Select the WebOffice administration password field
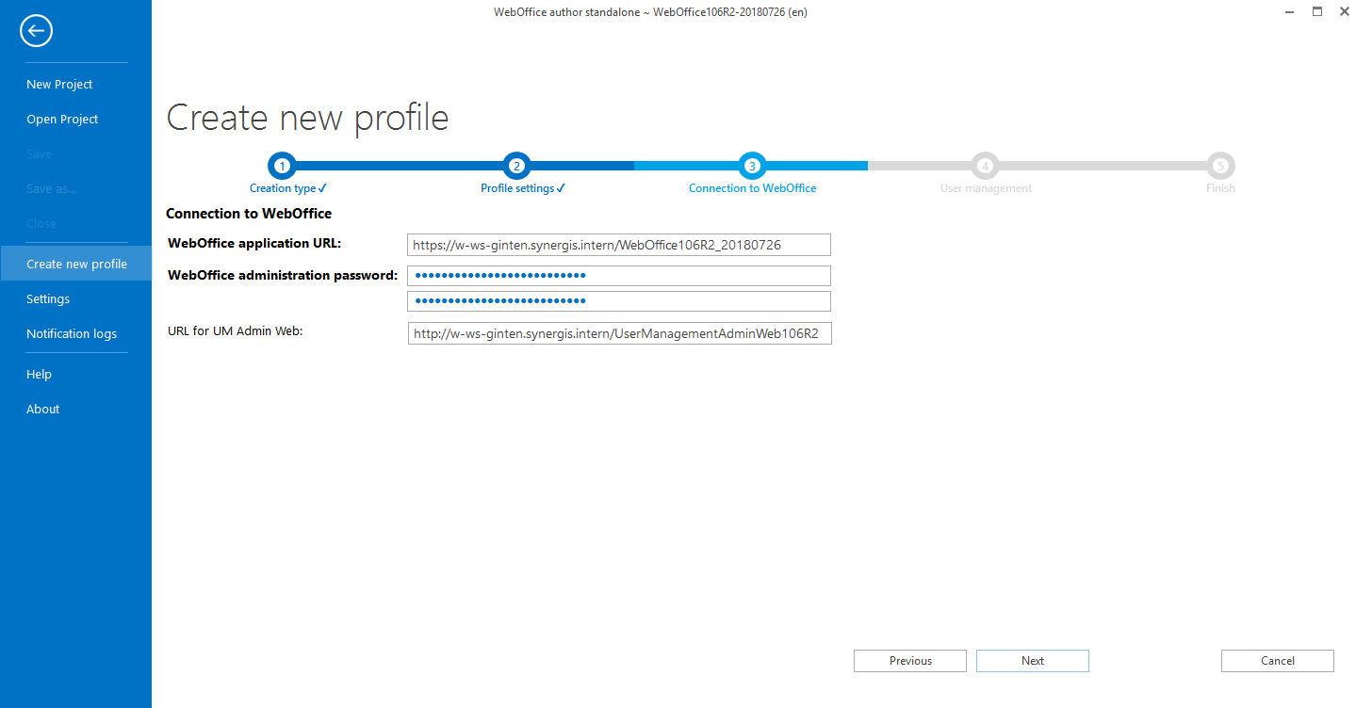The image size is (1356, 708). [x=618, y=275]
